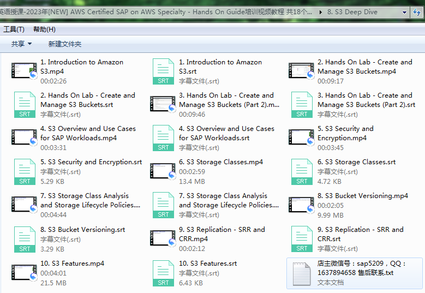Open the 帮助(H) menu
Screen dimensions: 425x293
[x=44, y=29]
